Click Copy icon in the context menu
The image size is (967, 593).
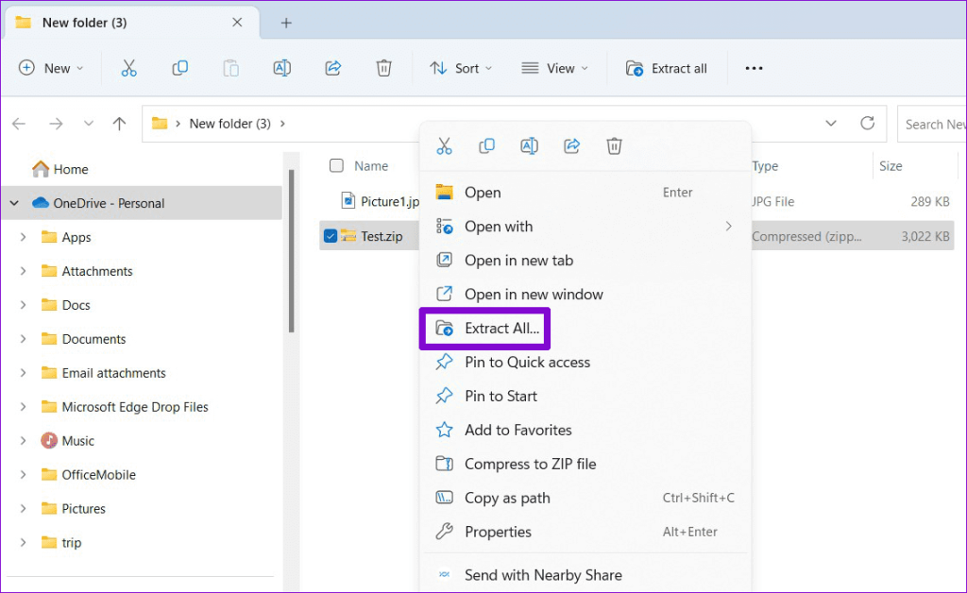[486, 146]
